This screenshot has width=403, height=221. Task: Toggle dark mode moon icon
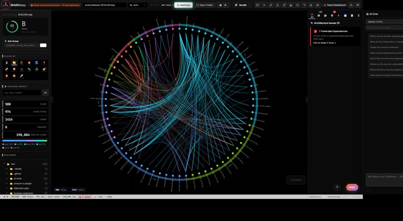(x=351, y=5)
